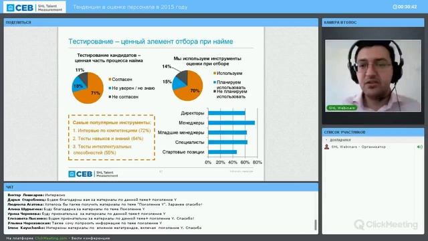Click chat message from Irene Kayuchenko
This screenshot has height=241, width=428.
tap(104, 228)
